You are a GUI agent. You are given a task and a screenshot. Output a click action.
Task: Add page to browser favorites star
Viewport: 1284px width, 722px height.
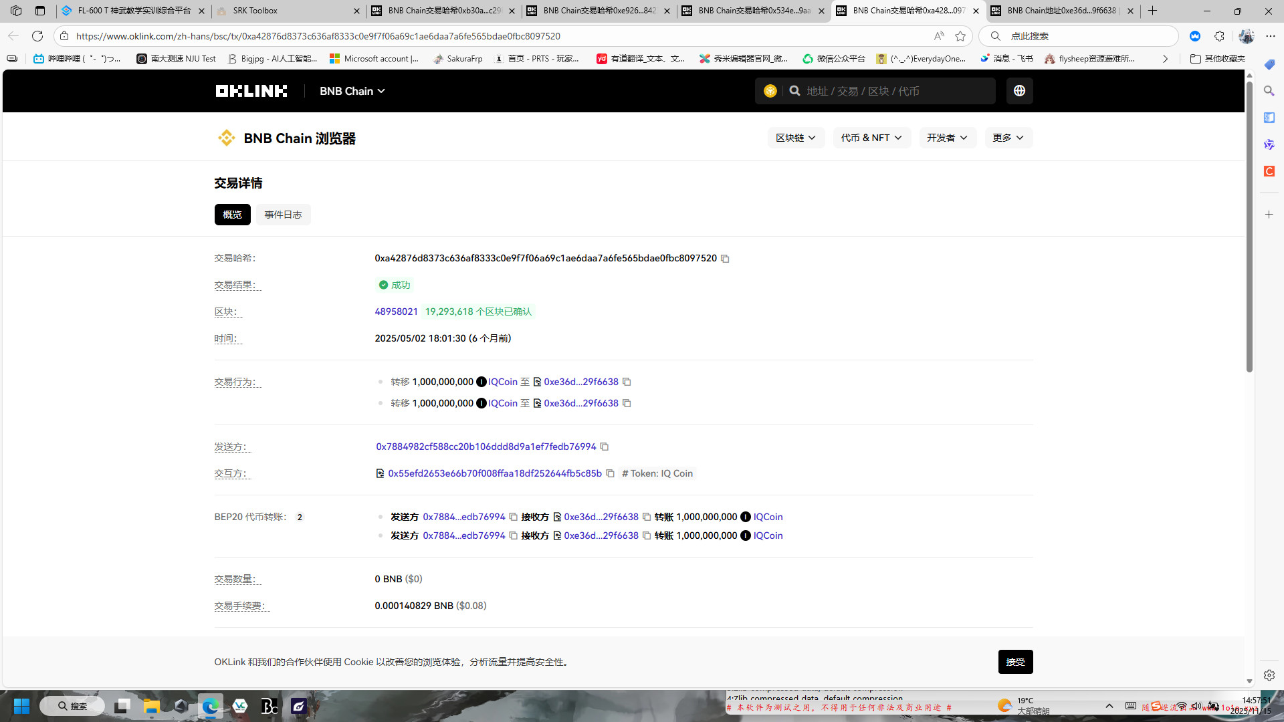960,36
